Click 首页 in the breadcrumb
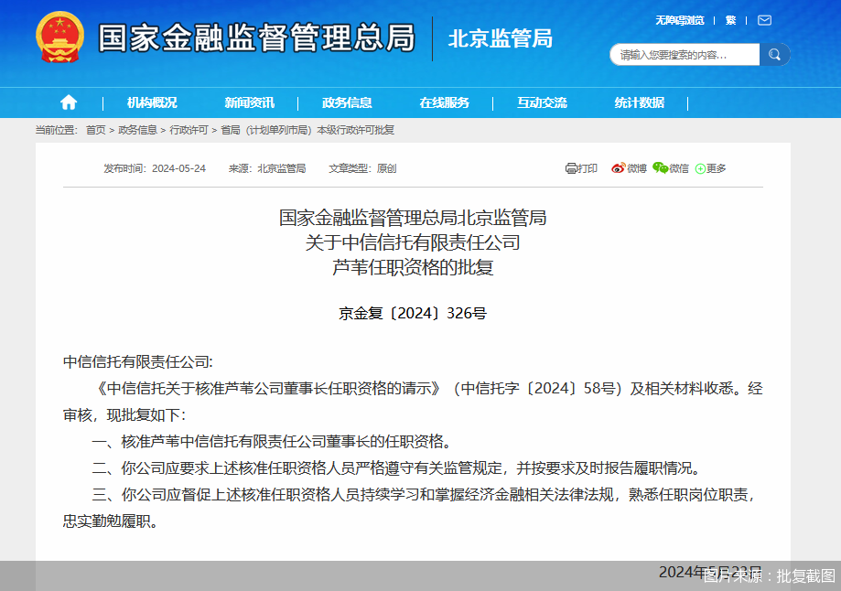This screenshot has height=591, width=841. point(96,130)
